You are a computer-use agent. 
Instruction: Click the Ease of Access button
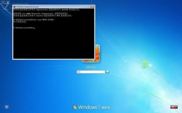coord(7,107)
